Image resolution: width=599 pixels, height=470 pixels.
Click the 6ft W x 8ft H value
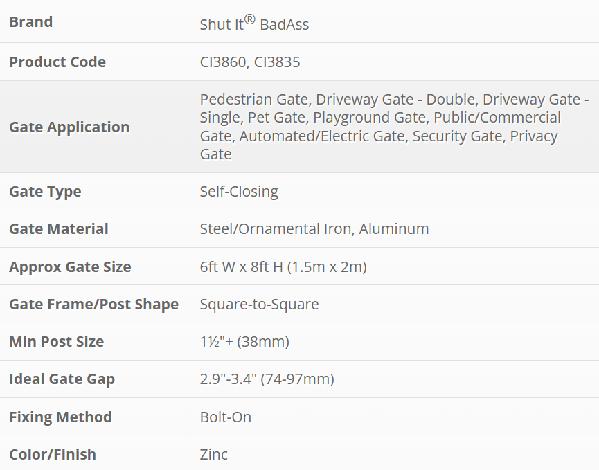tap(283, 267)
